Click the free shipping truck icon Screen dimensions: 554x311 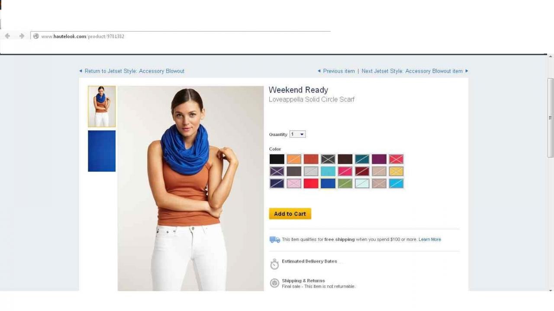(275, 239)
